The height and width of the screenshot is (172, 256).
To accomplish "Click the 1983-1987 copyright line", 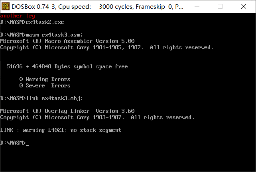I will pos(97,117).
